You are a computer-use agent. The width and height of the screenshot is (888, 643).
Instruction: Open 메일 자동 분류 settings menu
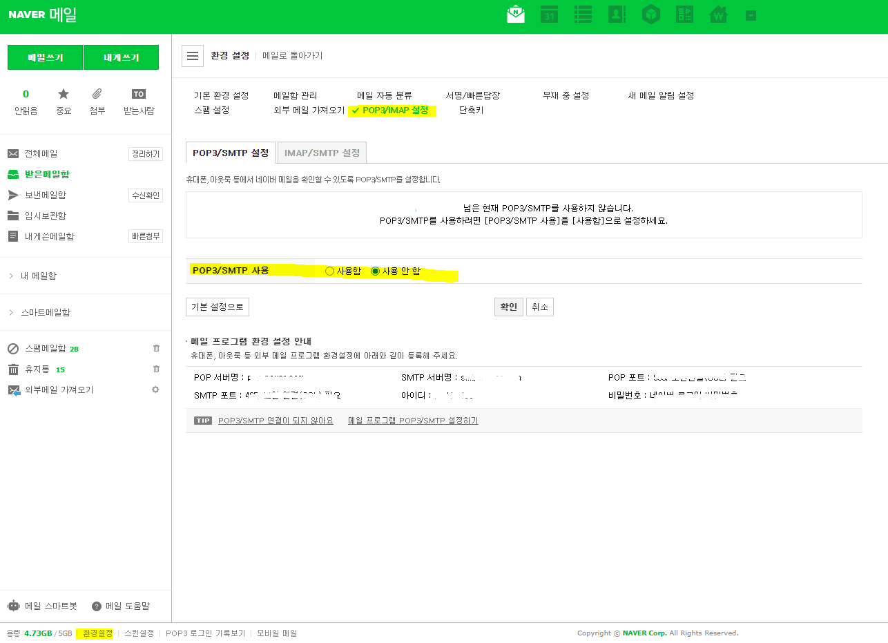[384, 95]
